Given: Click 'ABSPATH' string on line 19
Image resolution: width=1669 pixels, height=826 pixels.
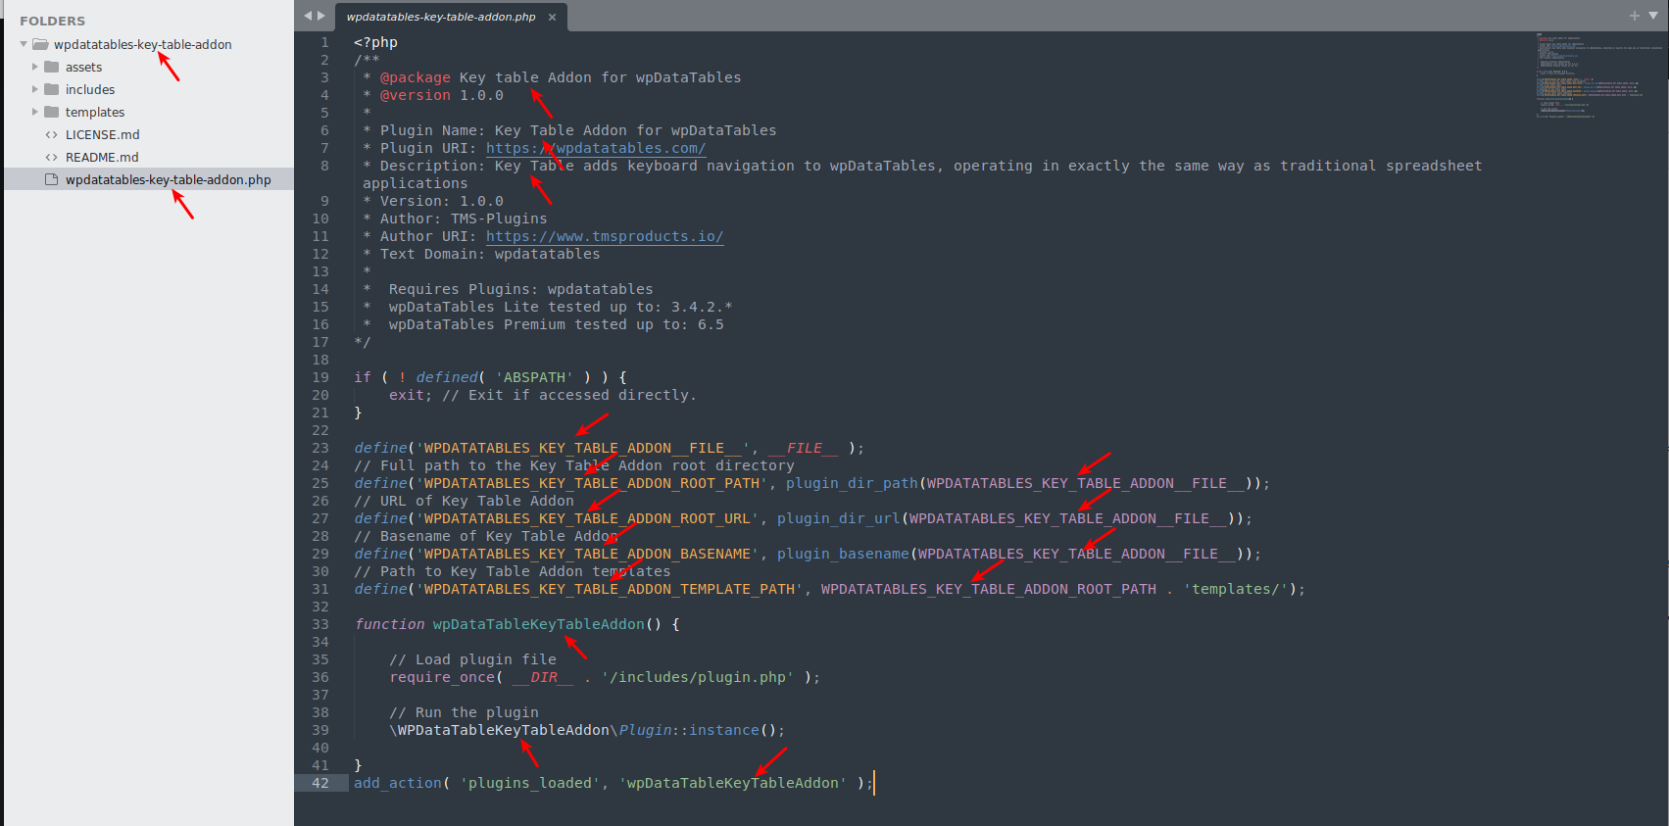Looking at the screenshot, I should tap(534, 377).
